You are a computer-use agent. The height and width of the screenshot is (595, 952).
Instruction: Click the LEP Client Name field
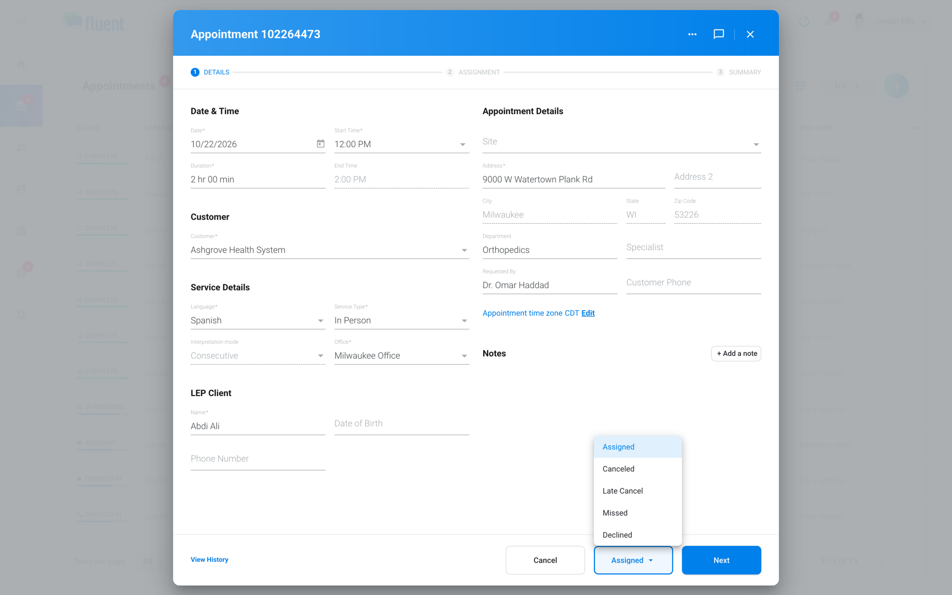tap(258, 426)
